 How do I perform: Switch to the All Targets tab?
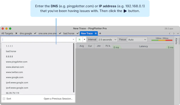(x=7, y=33)
